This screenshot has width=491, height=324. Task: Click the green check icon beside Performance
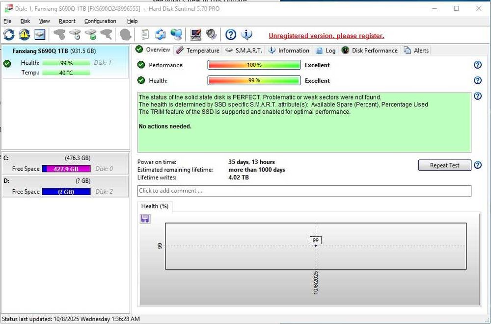[141, 65]
